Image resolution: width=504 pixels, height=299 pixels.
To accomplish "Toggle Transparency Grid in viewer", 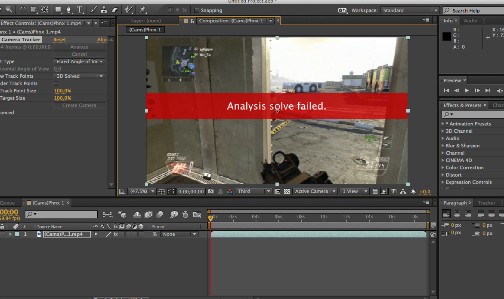I will [x=287, y=191].
